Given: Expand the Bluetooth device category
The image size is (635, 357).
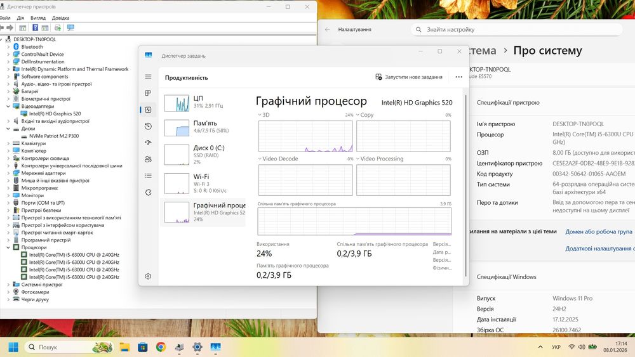Looking at the screenshot, I should (8, 47).
